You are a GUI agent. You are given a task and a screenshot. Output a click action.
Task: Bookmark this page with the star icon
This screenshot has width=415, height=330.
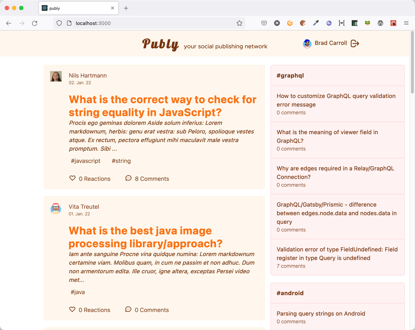point(239,23)
